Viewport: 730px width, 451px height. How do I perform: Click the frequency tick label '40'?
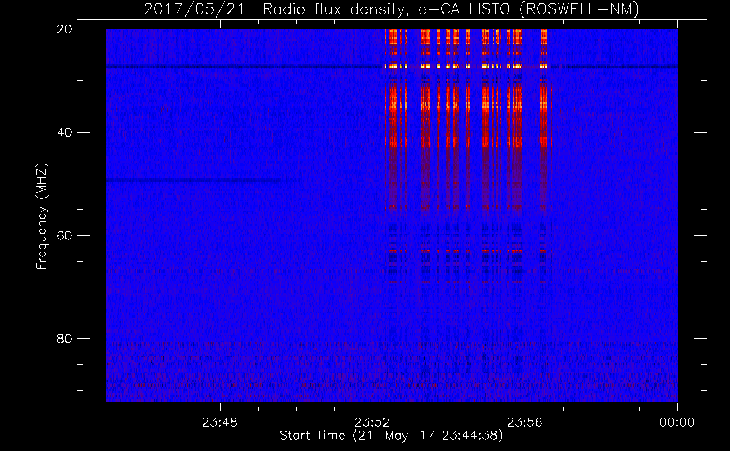65,133
